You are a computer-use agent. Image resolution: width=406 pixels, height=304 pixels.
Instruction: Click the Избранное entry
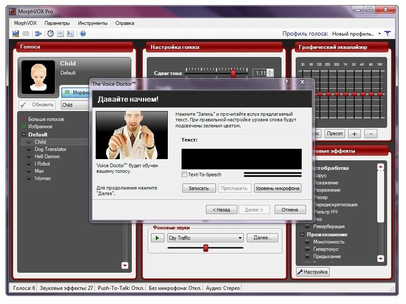pyautogui.click(x=40, y=126)
